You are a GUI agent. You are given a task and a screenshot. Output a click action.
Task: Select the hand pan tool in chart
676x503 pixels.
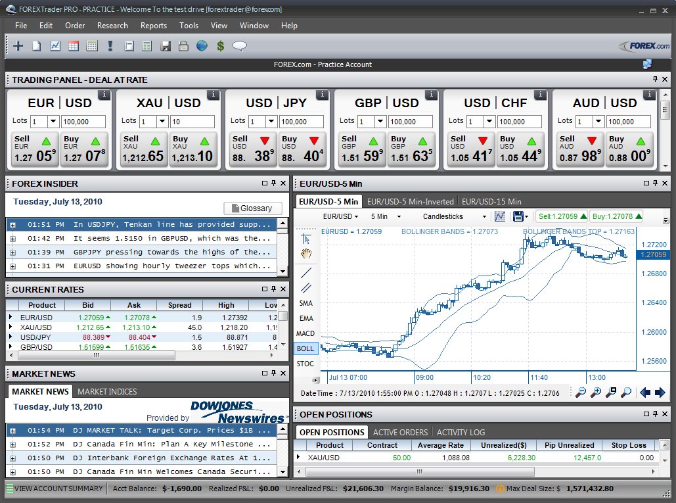[306, 253]
